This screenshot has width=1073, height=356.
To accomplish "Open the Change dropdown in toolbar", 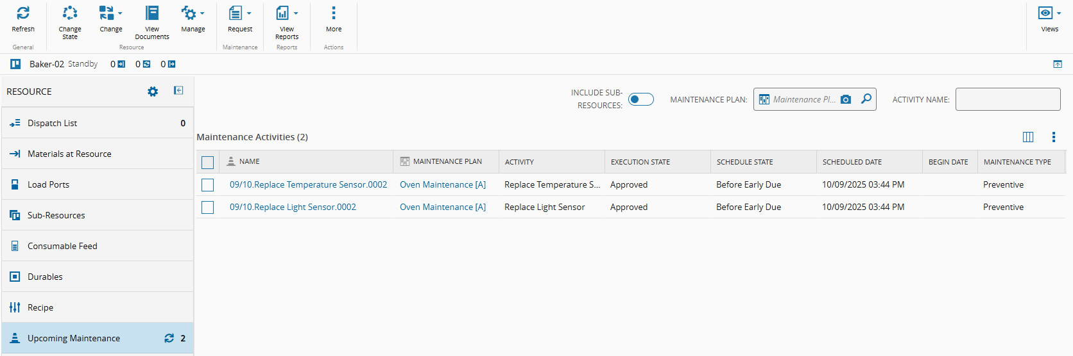I will click(111, 19).
